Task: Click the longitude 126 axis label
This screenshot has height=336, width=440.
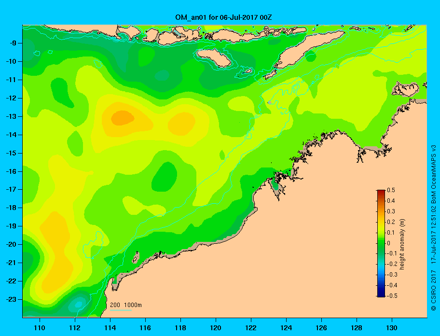Action: pos(321,328)
